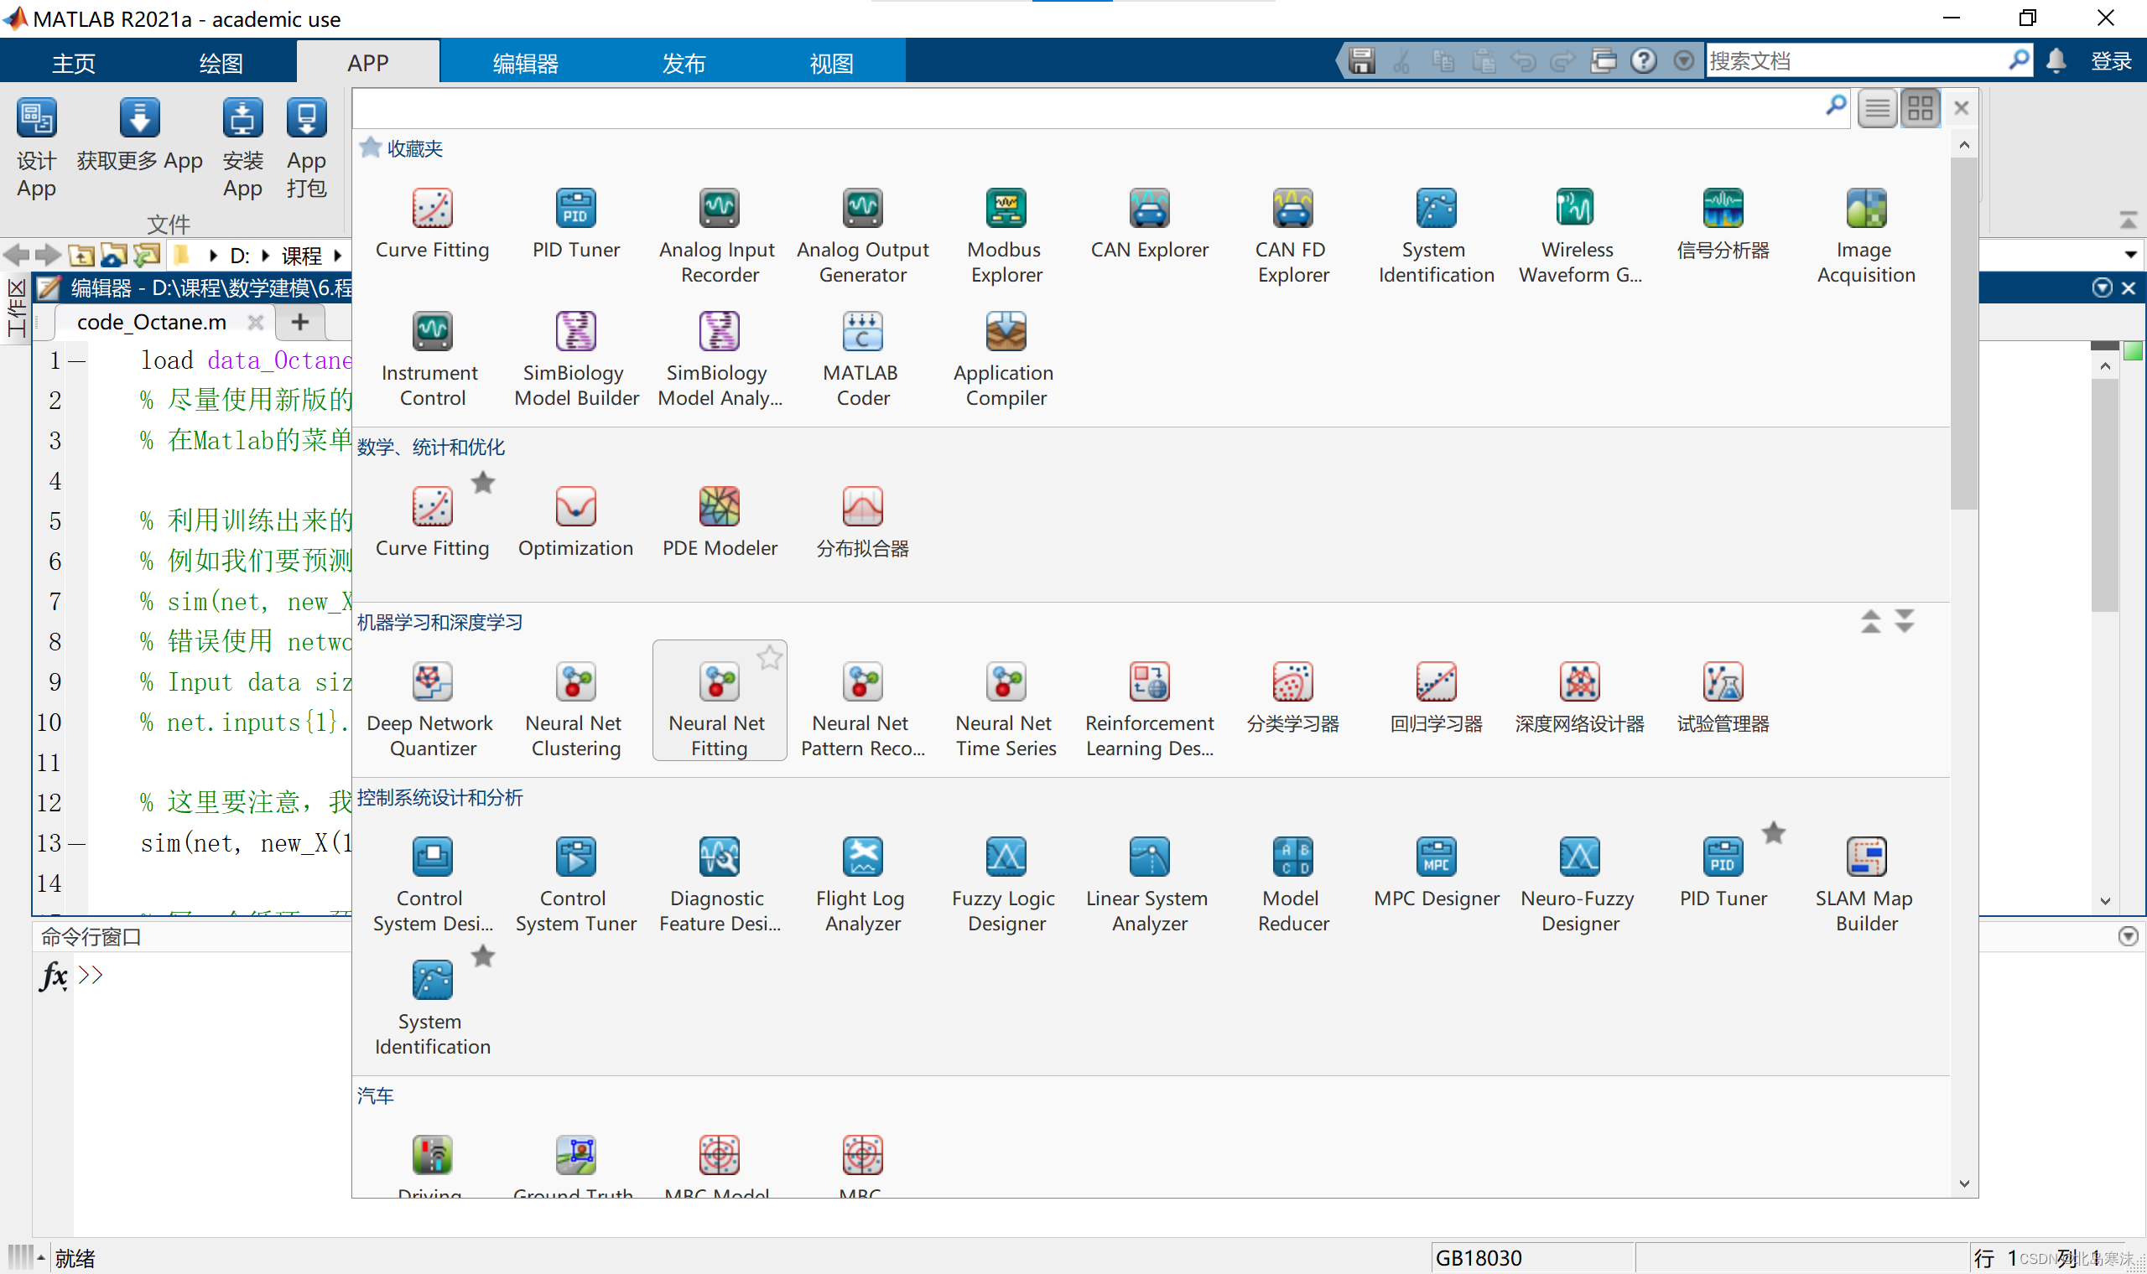Switch to the 编辑器 ribbon tab
Screen dimensions: 2147x1274
(x=525, y=63)
